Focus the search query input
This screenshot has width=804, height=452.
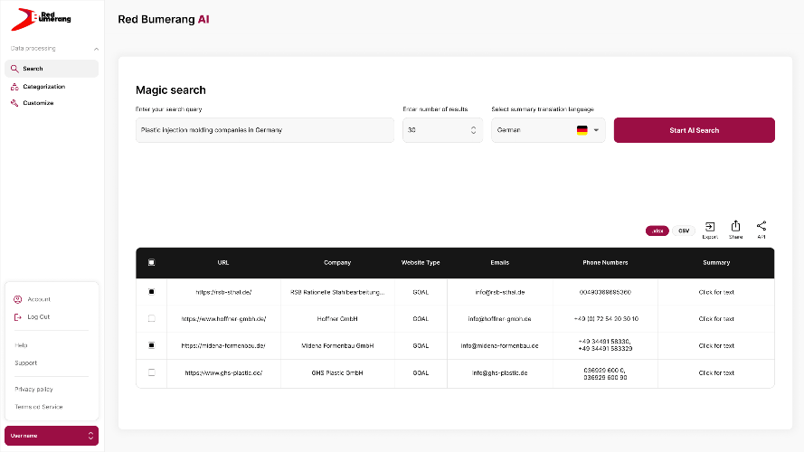265,130
